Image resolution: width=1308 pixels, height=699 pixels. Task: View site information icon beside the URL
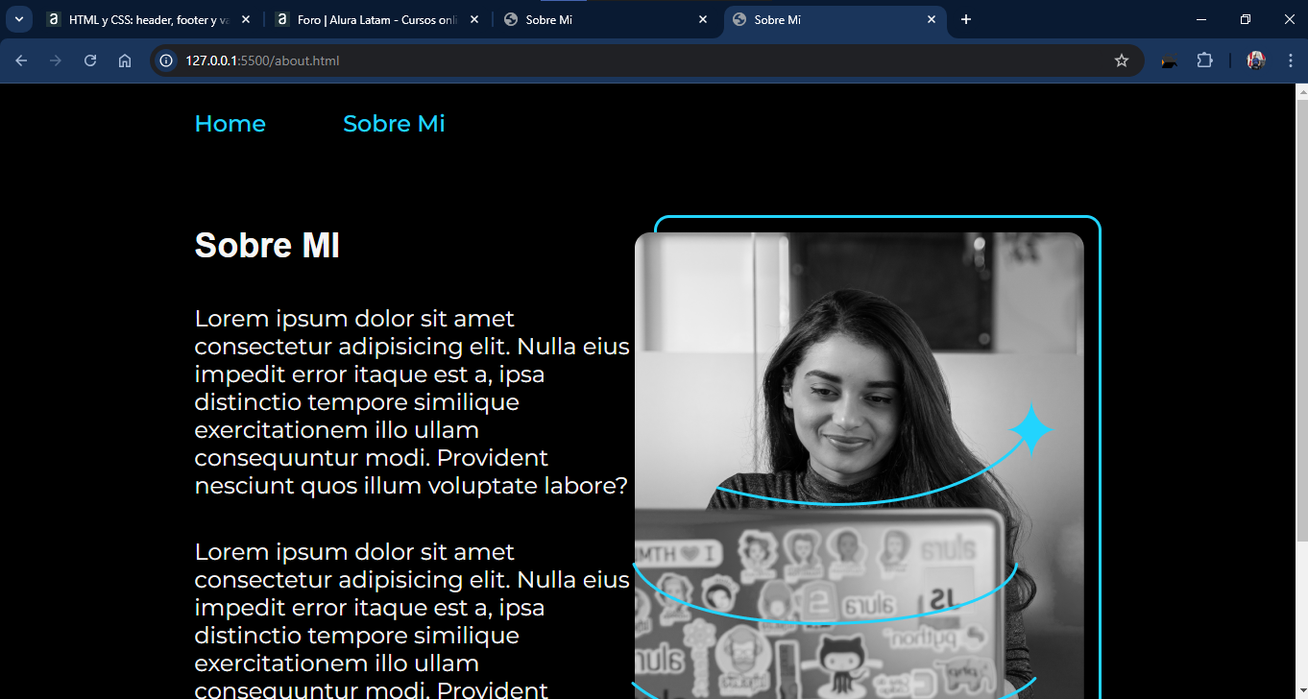pyautogui.click(x=166, y=60)
